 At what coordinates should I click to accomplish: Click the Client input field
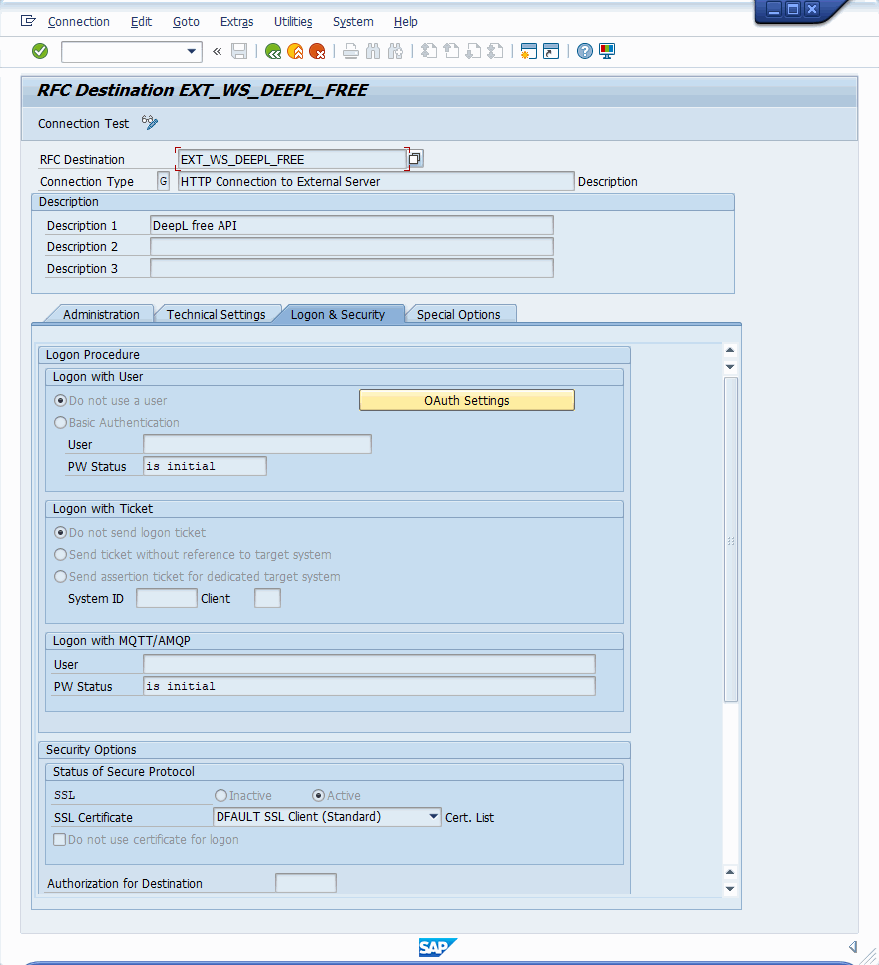click(267, 598)
